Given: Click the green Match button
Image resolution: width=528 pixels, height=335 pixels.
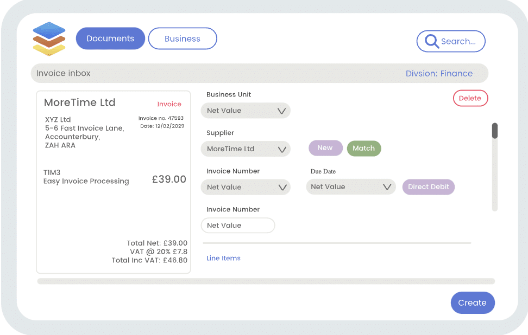Looking at the screenshot, I should click(363, 149).
